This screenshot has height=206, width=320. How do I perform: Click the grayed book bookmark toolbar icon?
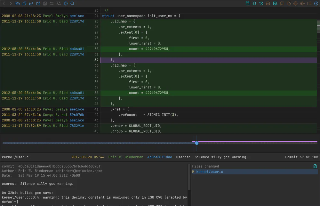(x=45, y=4)
